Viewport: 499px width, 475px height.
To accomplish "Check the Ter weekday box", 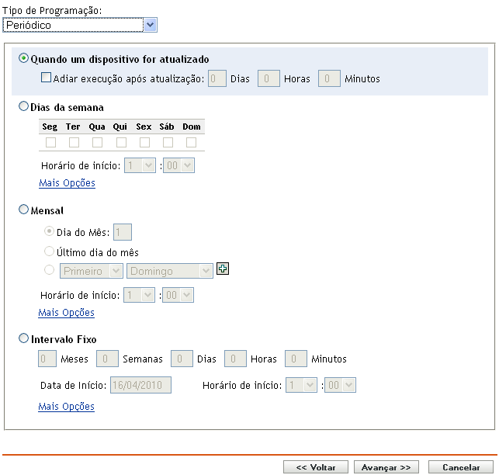I will (74, 142).
